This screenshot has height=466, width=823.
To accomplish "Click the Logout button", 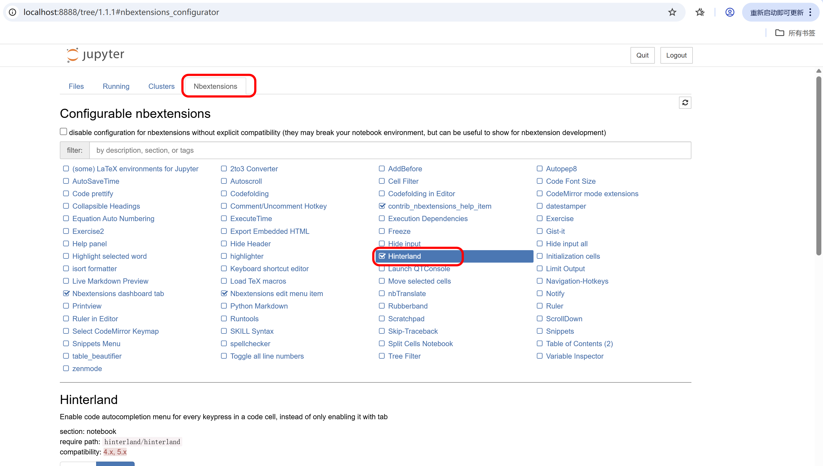I will pyautogui.click(x=676, y=55).
